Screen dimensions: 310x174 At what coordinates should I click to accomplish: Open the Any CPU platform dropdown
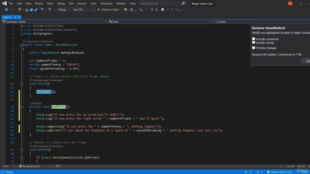pyautogui.click(x=84, y=10)
